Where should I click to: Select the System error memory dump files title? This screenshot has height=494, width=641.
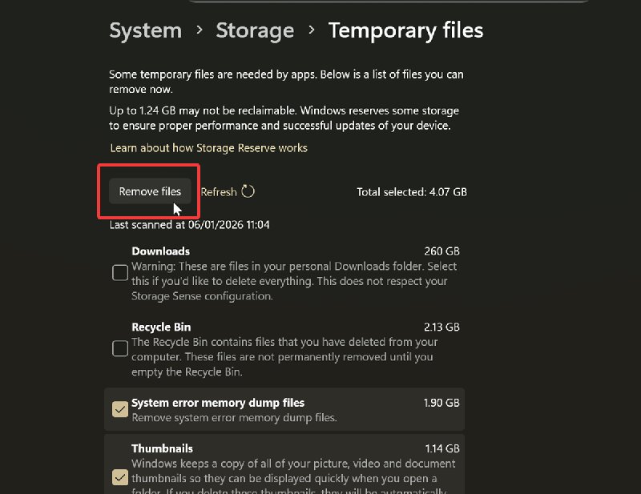[x=218, y=403]
